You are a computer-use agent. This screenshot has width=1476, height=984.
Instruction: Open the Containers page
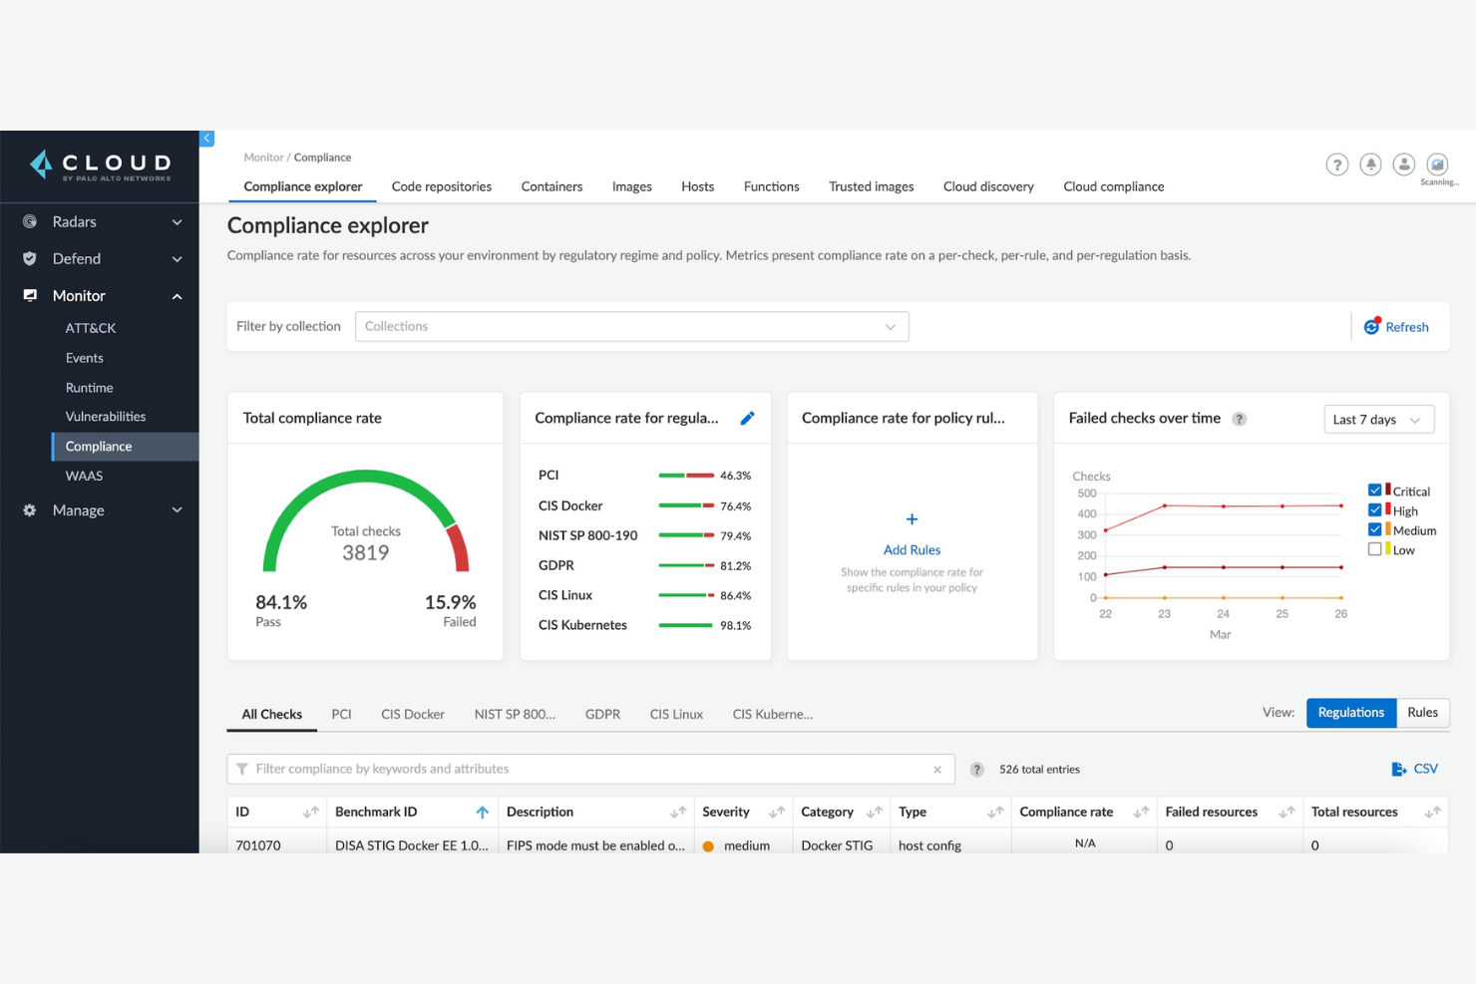tap(552, 186)
